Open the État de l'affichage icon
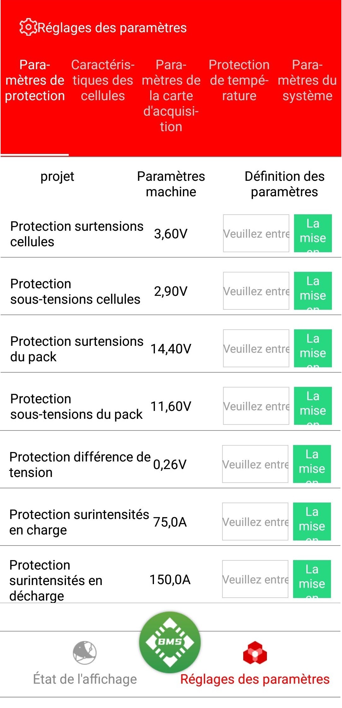Image resolution: width=342 pixels, height=708 pixels. click(x=85, y=653)
